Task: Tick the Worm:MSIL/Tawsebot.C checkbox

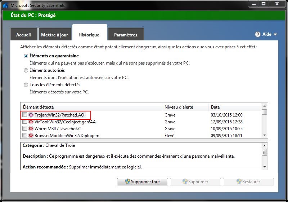Action: click(24, 128)
